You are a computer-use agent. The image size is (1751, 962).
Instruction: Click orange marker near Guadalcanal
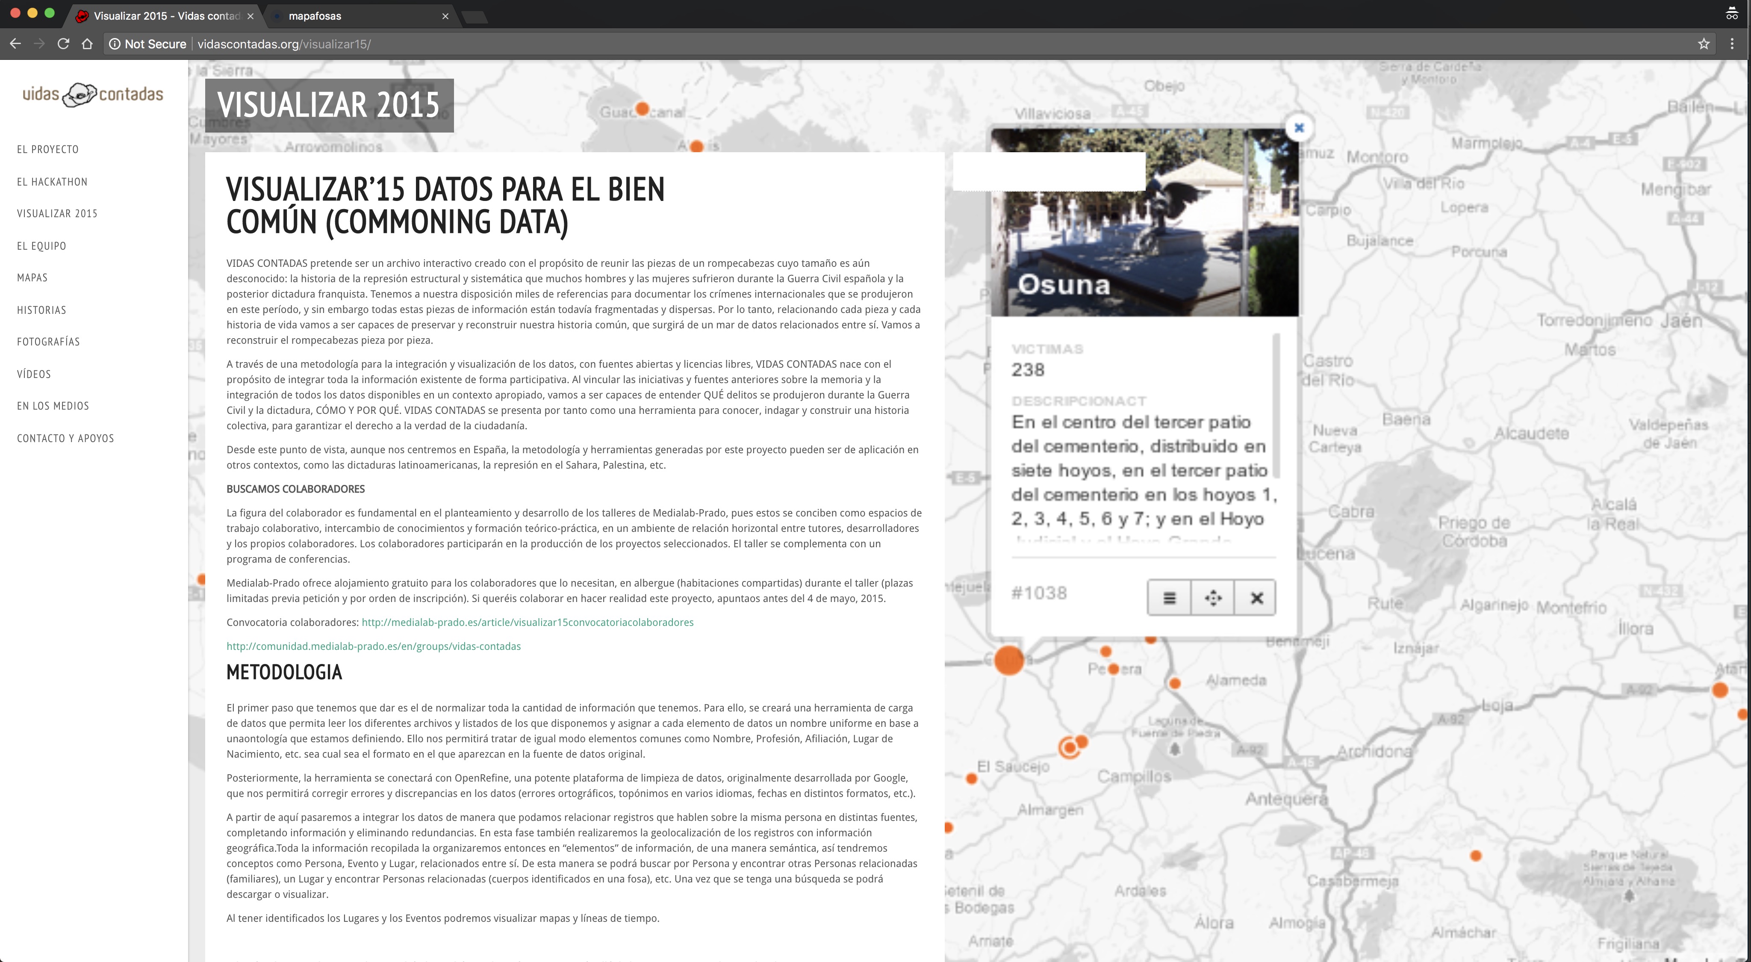pos(642,109)
